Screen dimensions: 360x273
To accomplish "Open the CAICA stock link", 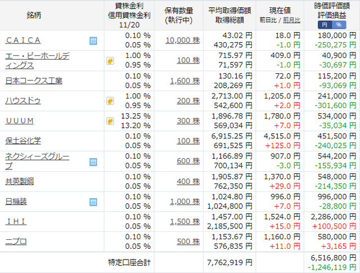I will 23,40.
